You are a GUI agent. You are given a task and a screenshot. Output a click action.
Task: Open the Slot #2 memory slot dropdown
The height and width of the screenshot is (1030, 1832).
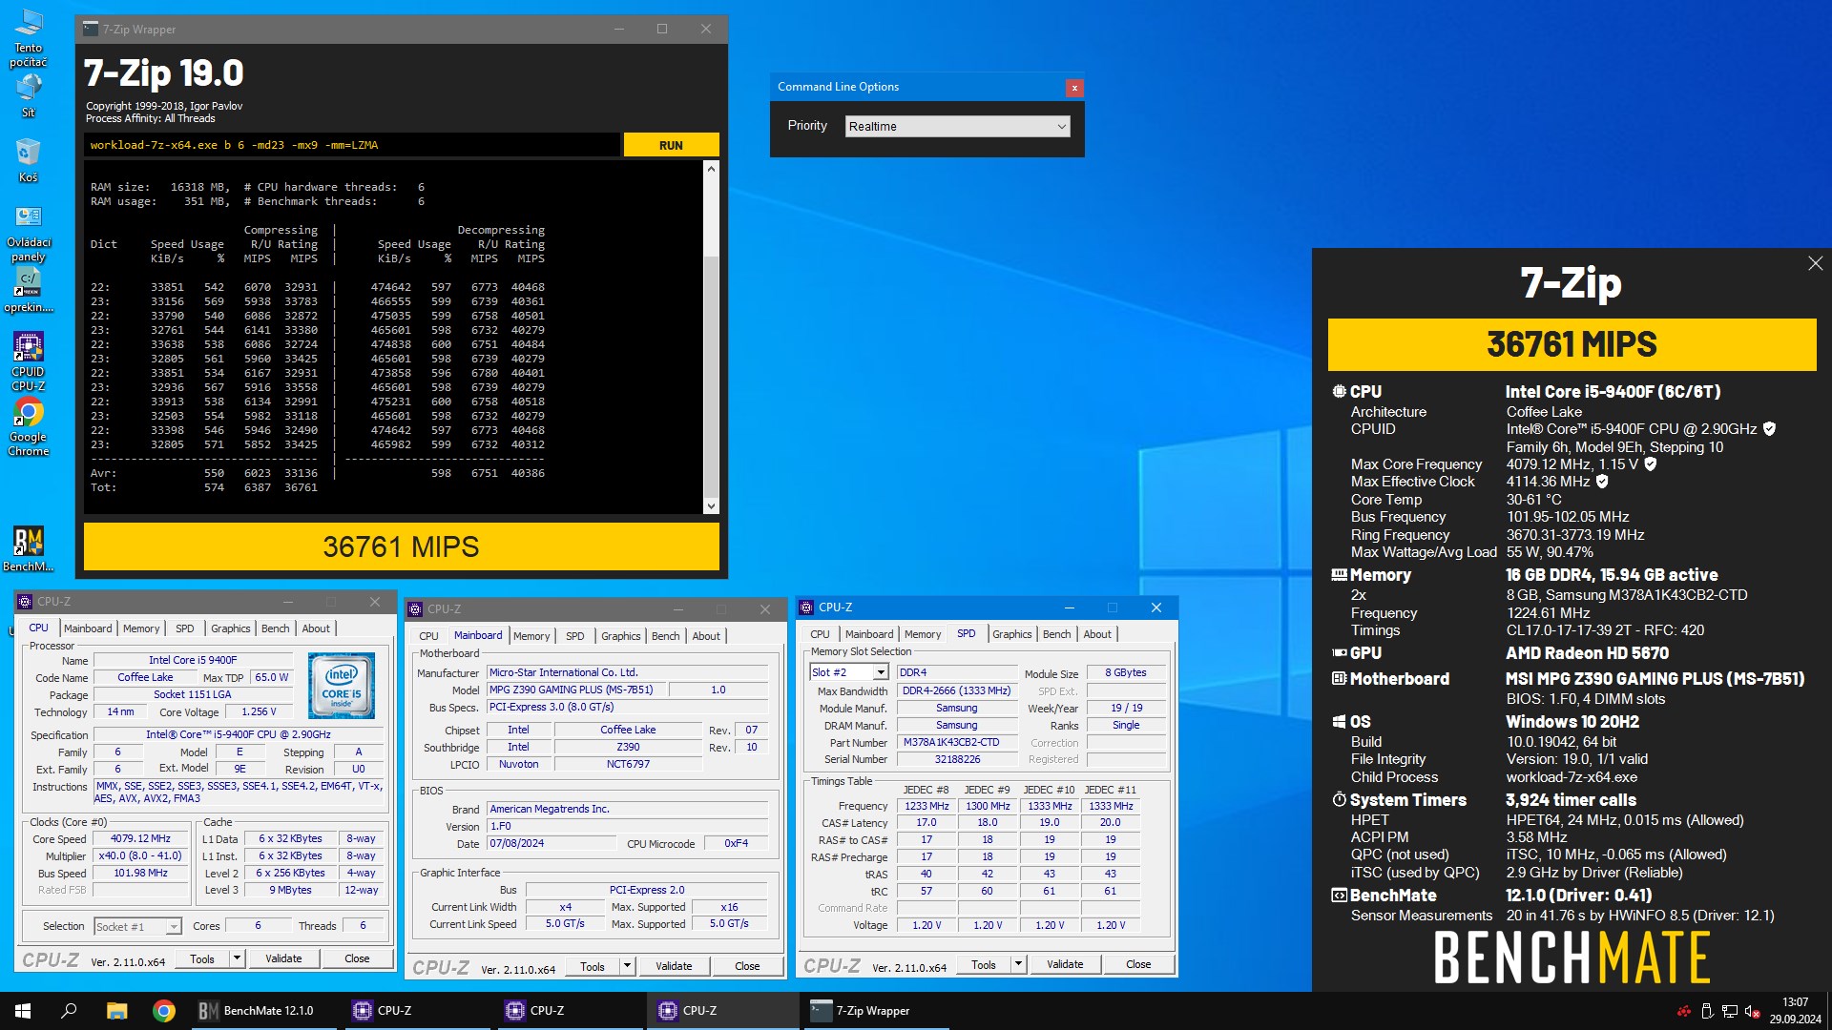[849, 672]
